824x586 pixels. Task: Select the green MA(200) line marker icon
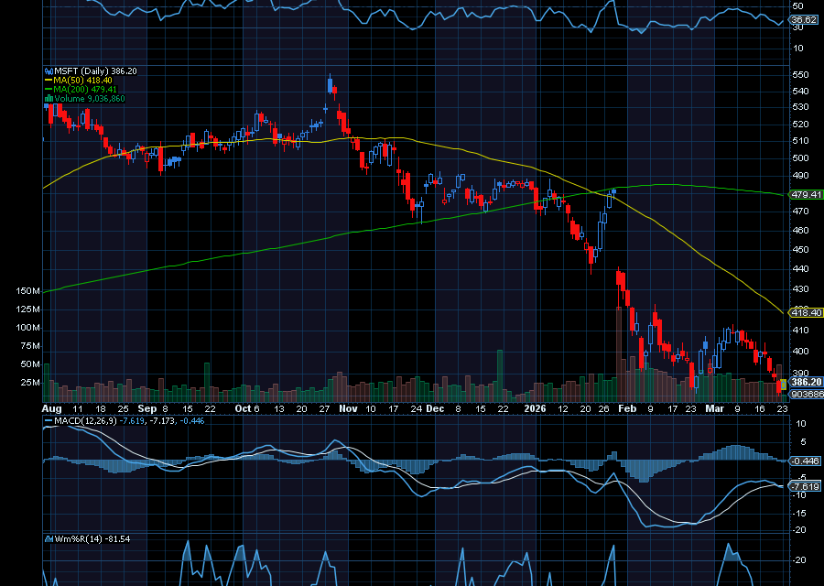[49, 89]
